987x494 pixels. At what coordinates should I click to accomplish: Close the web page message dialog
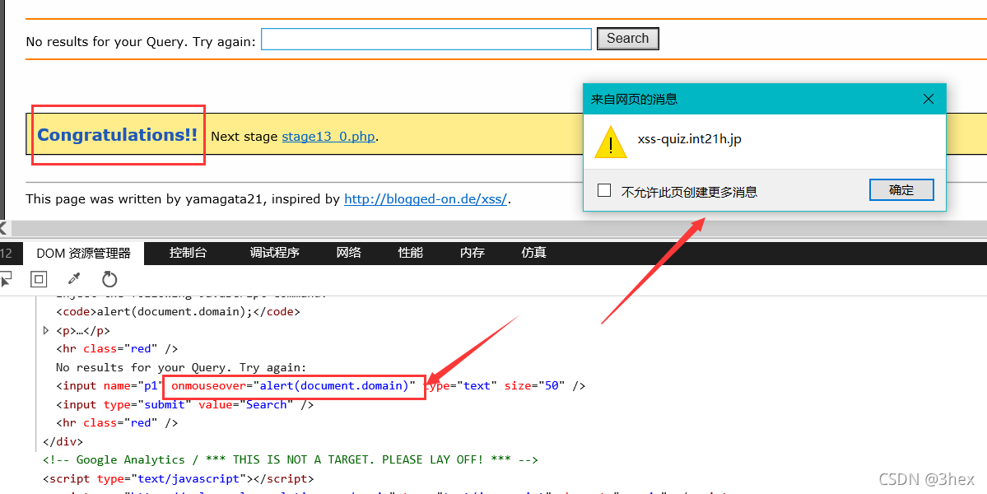click(x=928, y=99)
